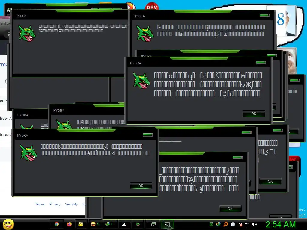Click the dragon icon in top-left HYDRA dialog
The width and height of the screenshot is (307, 230).
click(x=27, y=33)
